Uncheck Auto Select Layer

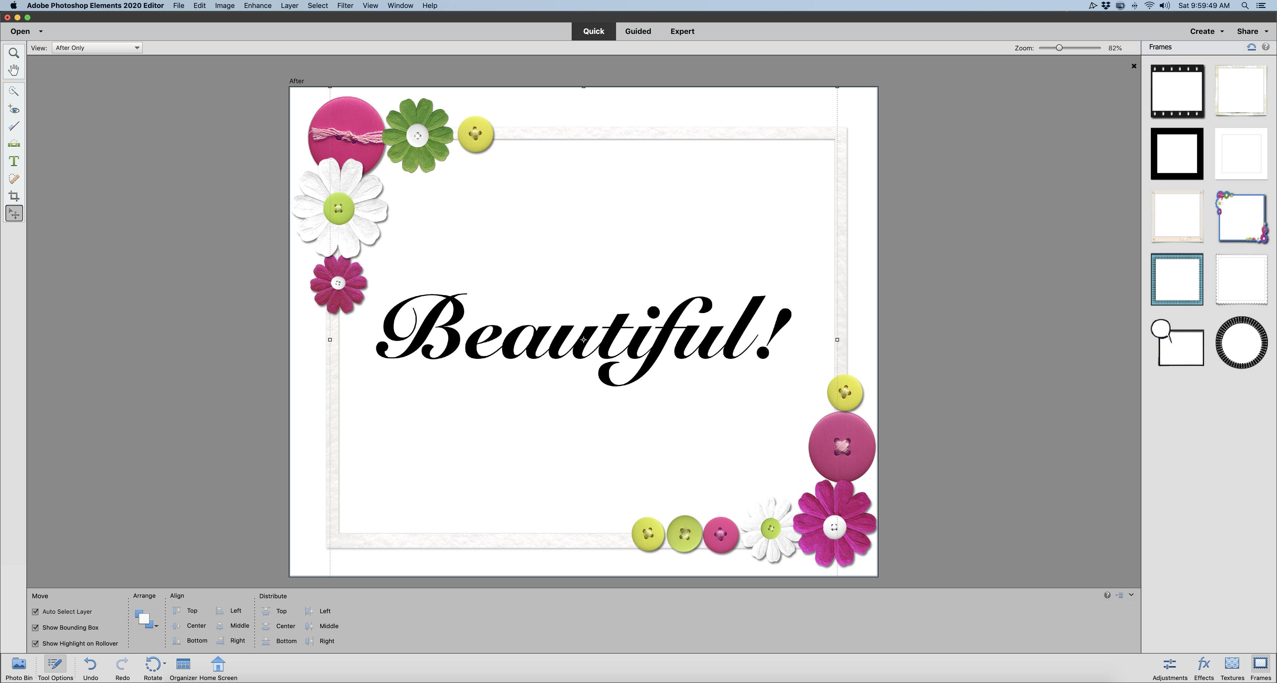35,612
